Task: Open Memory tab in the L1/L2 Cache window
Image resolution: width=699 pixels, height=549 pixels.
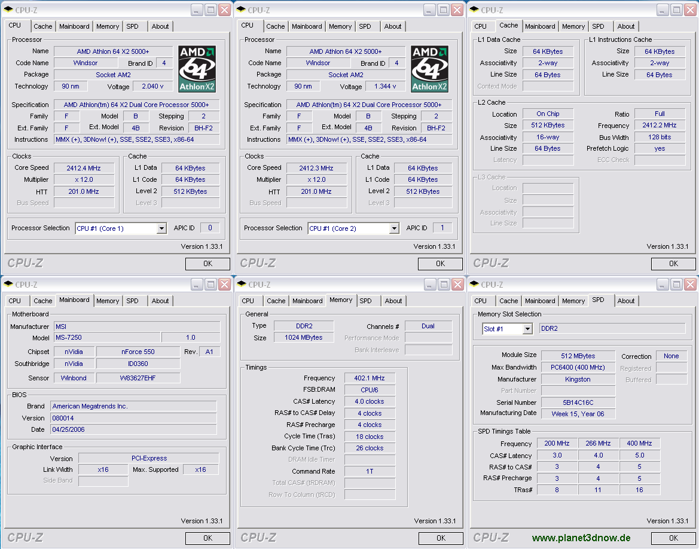Action: coord(573,26)
